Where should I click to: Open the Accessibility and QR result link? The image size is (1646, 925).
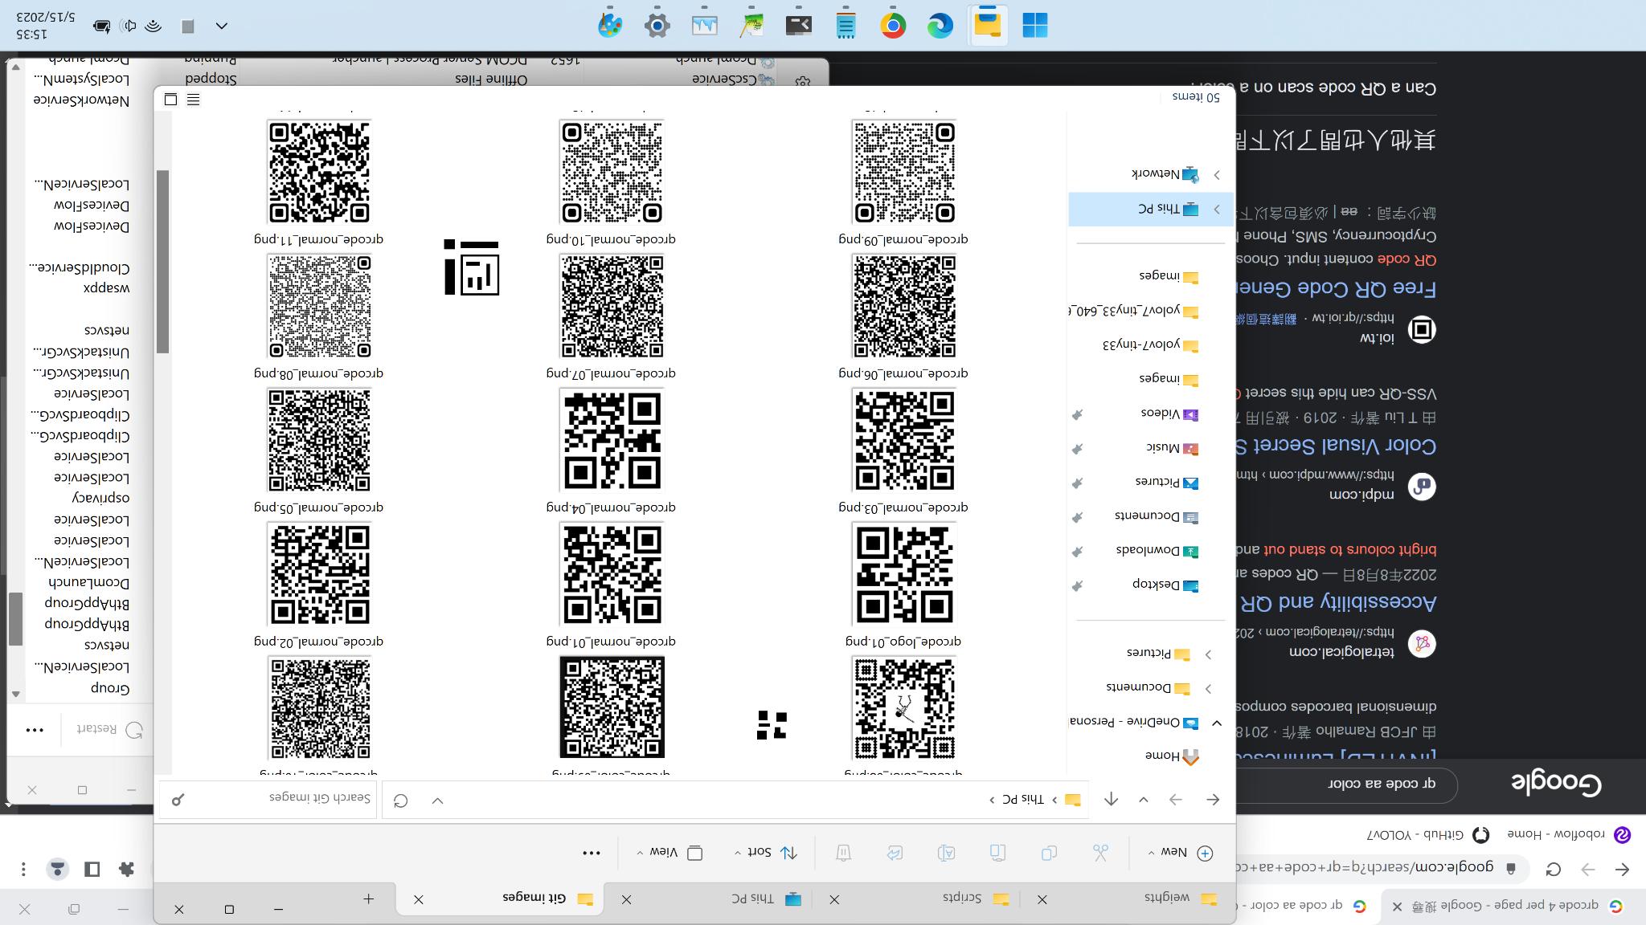(1337, 601)
